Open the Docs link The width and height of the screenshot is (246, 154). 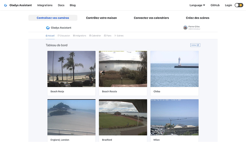pos(61,5)
